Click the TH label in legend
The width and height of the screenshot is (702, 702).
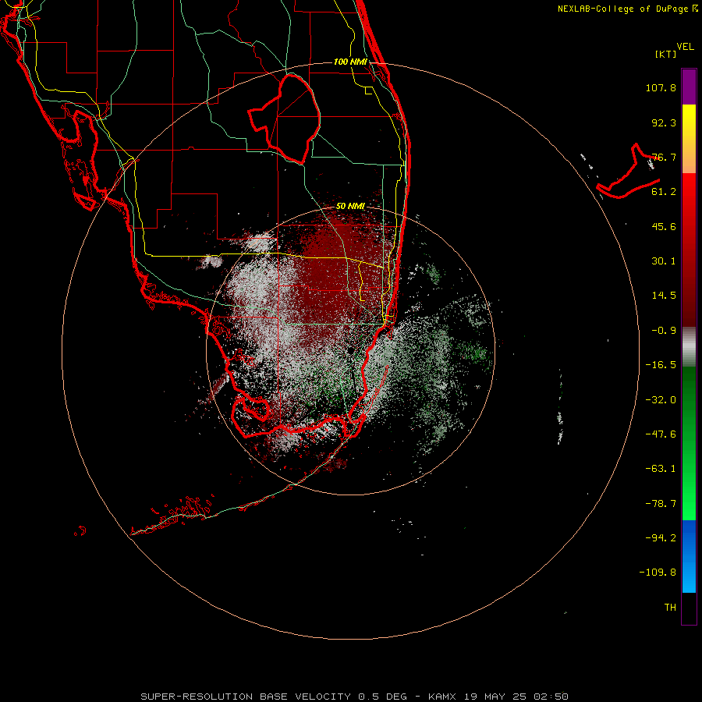pos(670,608)
